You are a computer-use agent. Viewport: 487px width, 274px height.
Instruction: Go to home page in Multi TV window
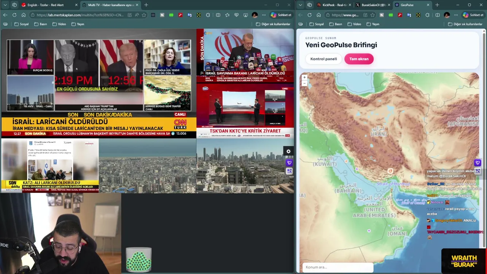24,15
